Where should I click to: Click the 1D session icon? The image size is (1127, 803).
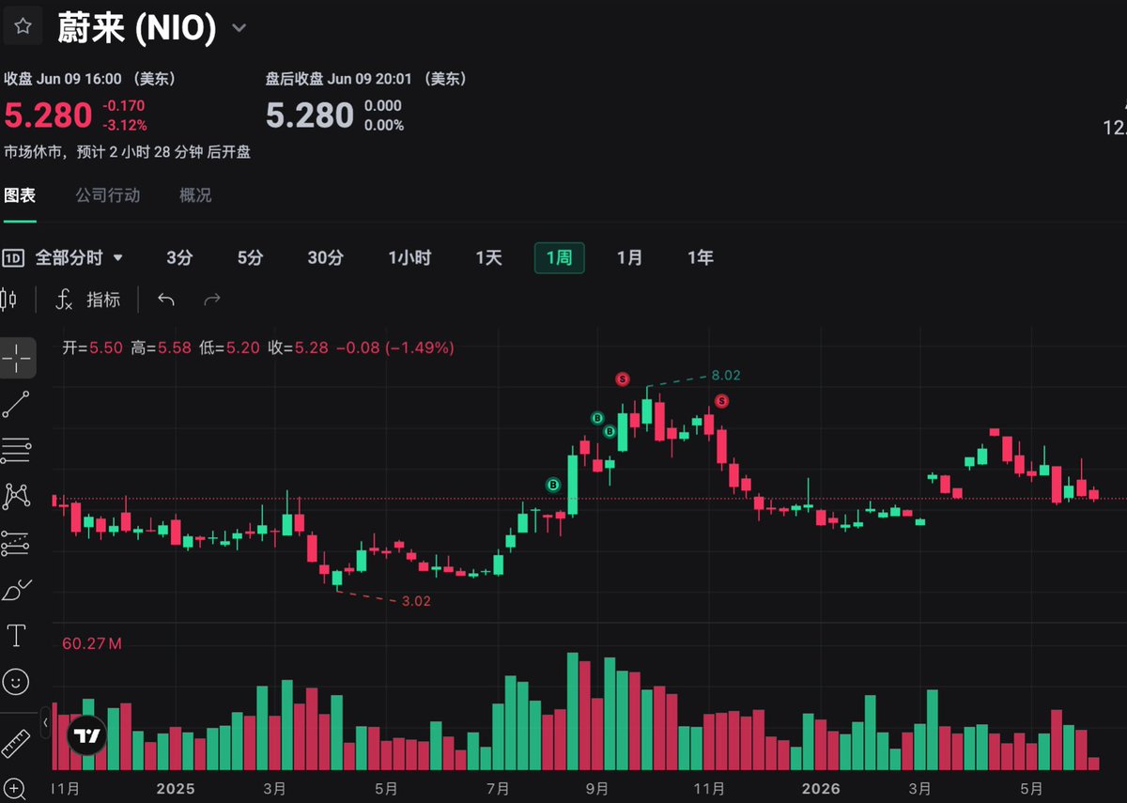13,257
